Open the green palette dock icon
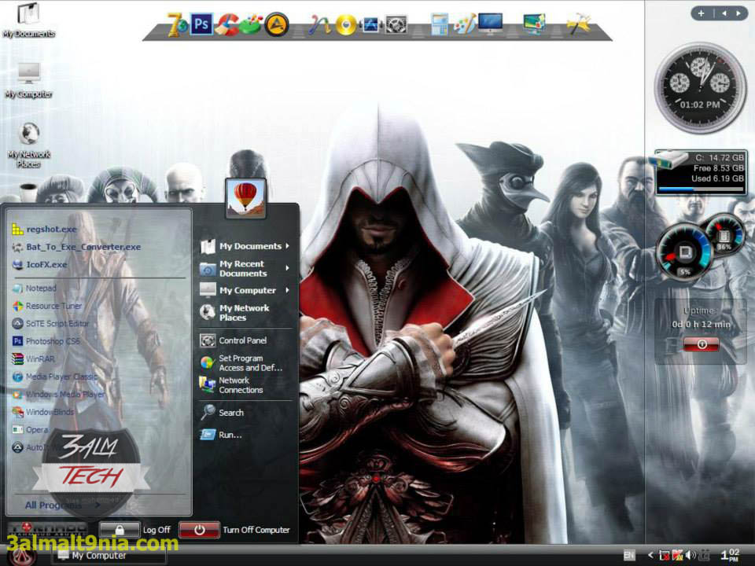This screenshot has width=755, height=566. click(251, 24)
